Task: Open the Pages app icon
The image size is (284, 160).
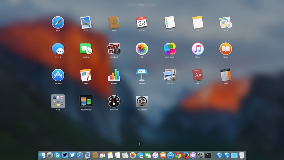Action: click(86, 75)
